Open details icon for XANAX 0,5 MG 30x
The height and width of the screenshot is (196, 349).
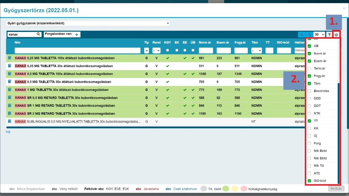pos(10,82)
